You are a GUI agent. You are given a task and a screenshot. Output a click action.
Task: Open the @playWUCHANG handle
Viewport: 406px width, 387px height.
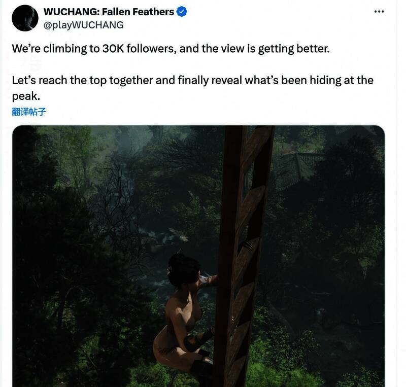pos(83,25)
